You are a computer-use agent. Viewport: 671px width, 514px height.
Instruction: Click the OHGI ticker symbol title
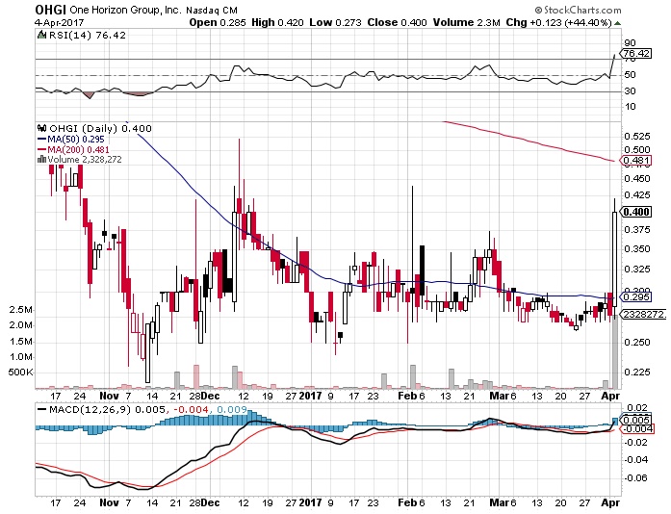(x=50, y=10)
